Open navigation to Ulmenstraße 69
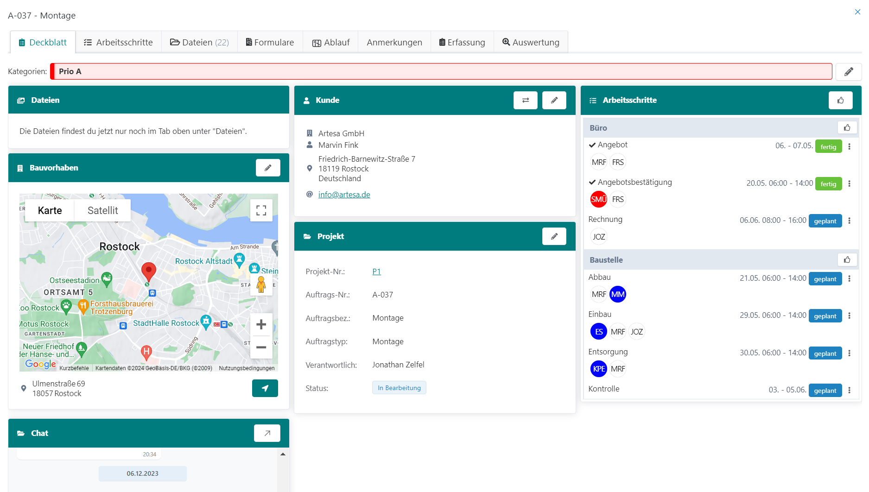 click(x=265, y=388)
